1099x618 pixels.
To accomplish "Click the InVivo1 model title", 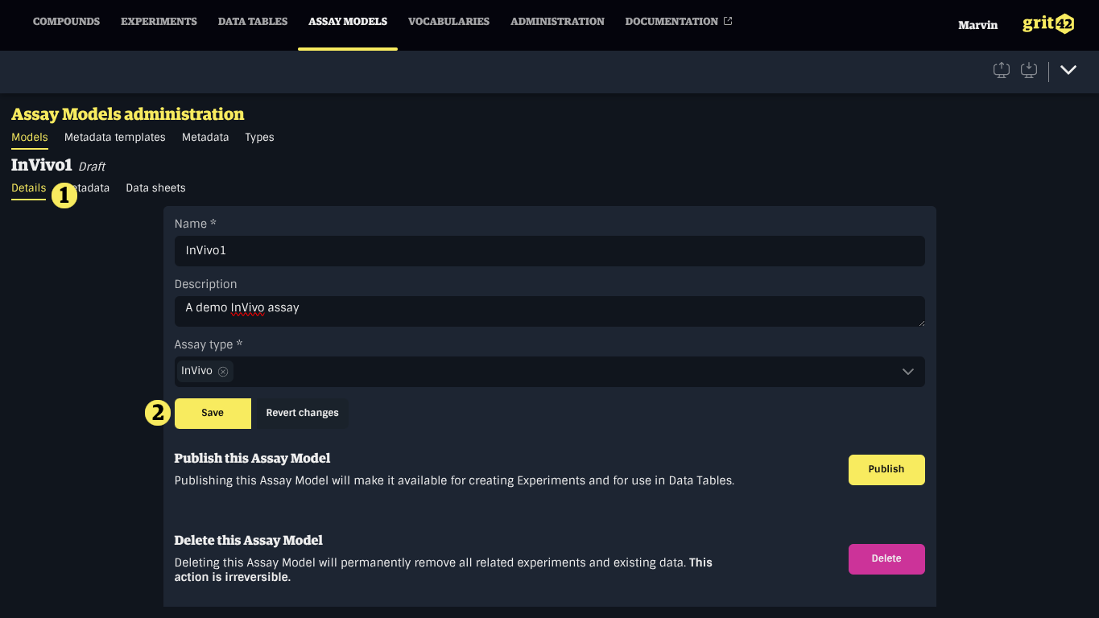I will tap(42, 166).
